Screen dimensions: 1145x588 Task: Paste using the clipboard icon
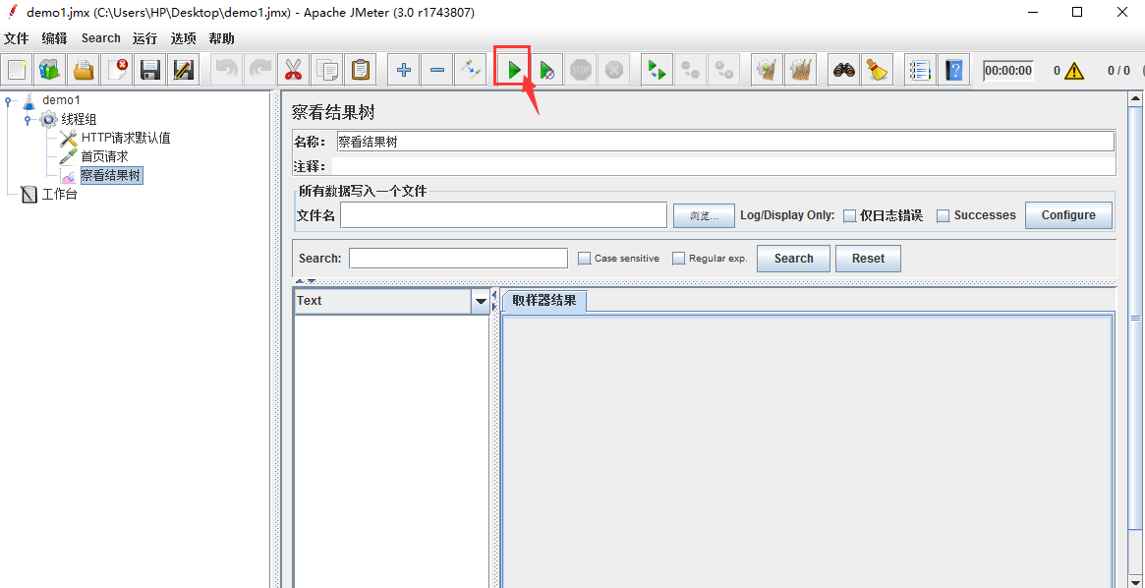[360, 70]
